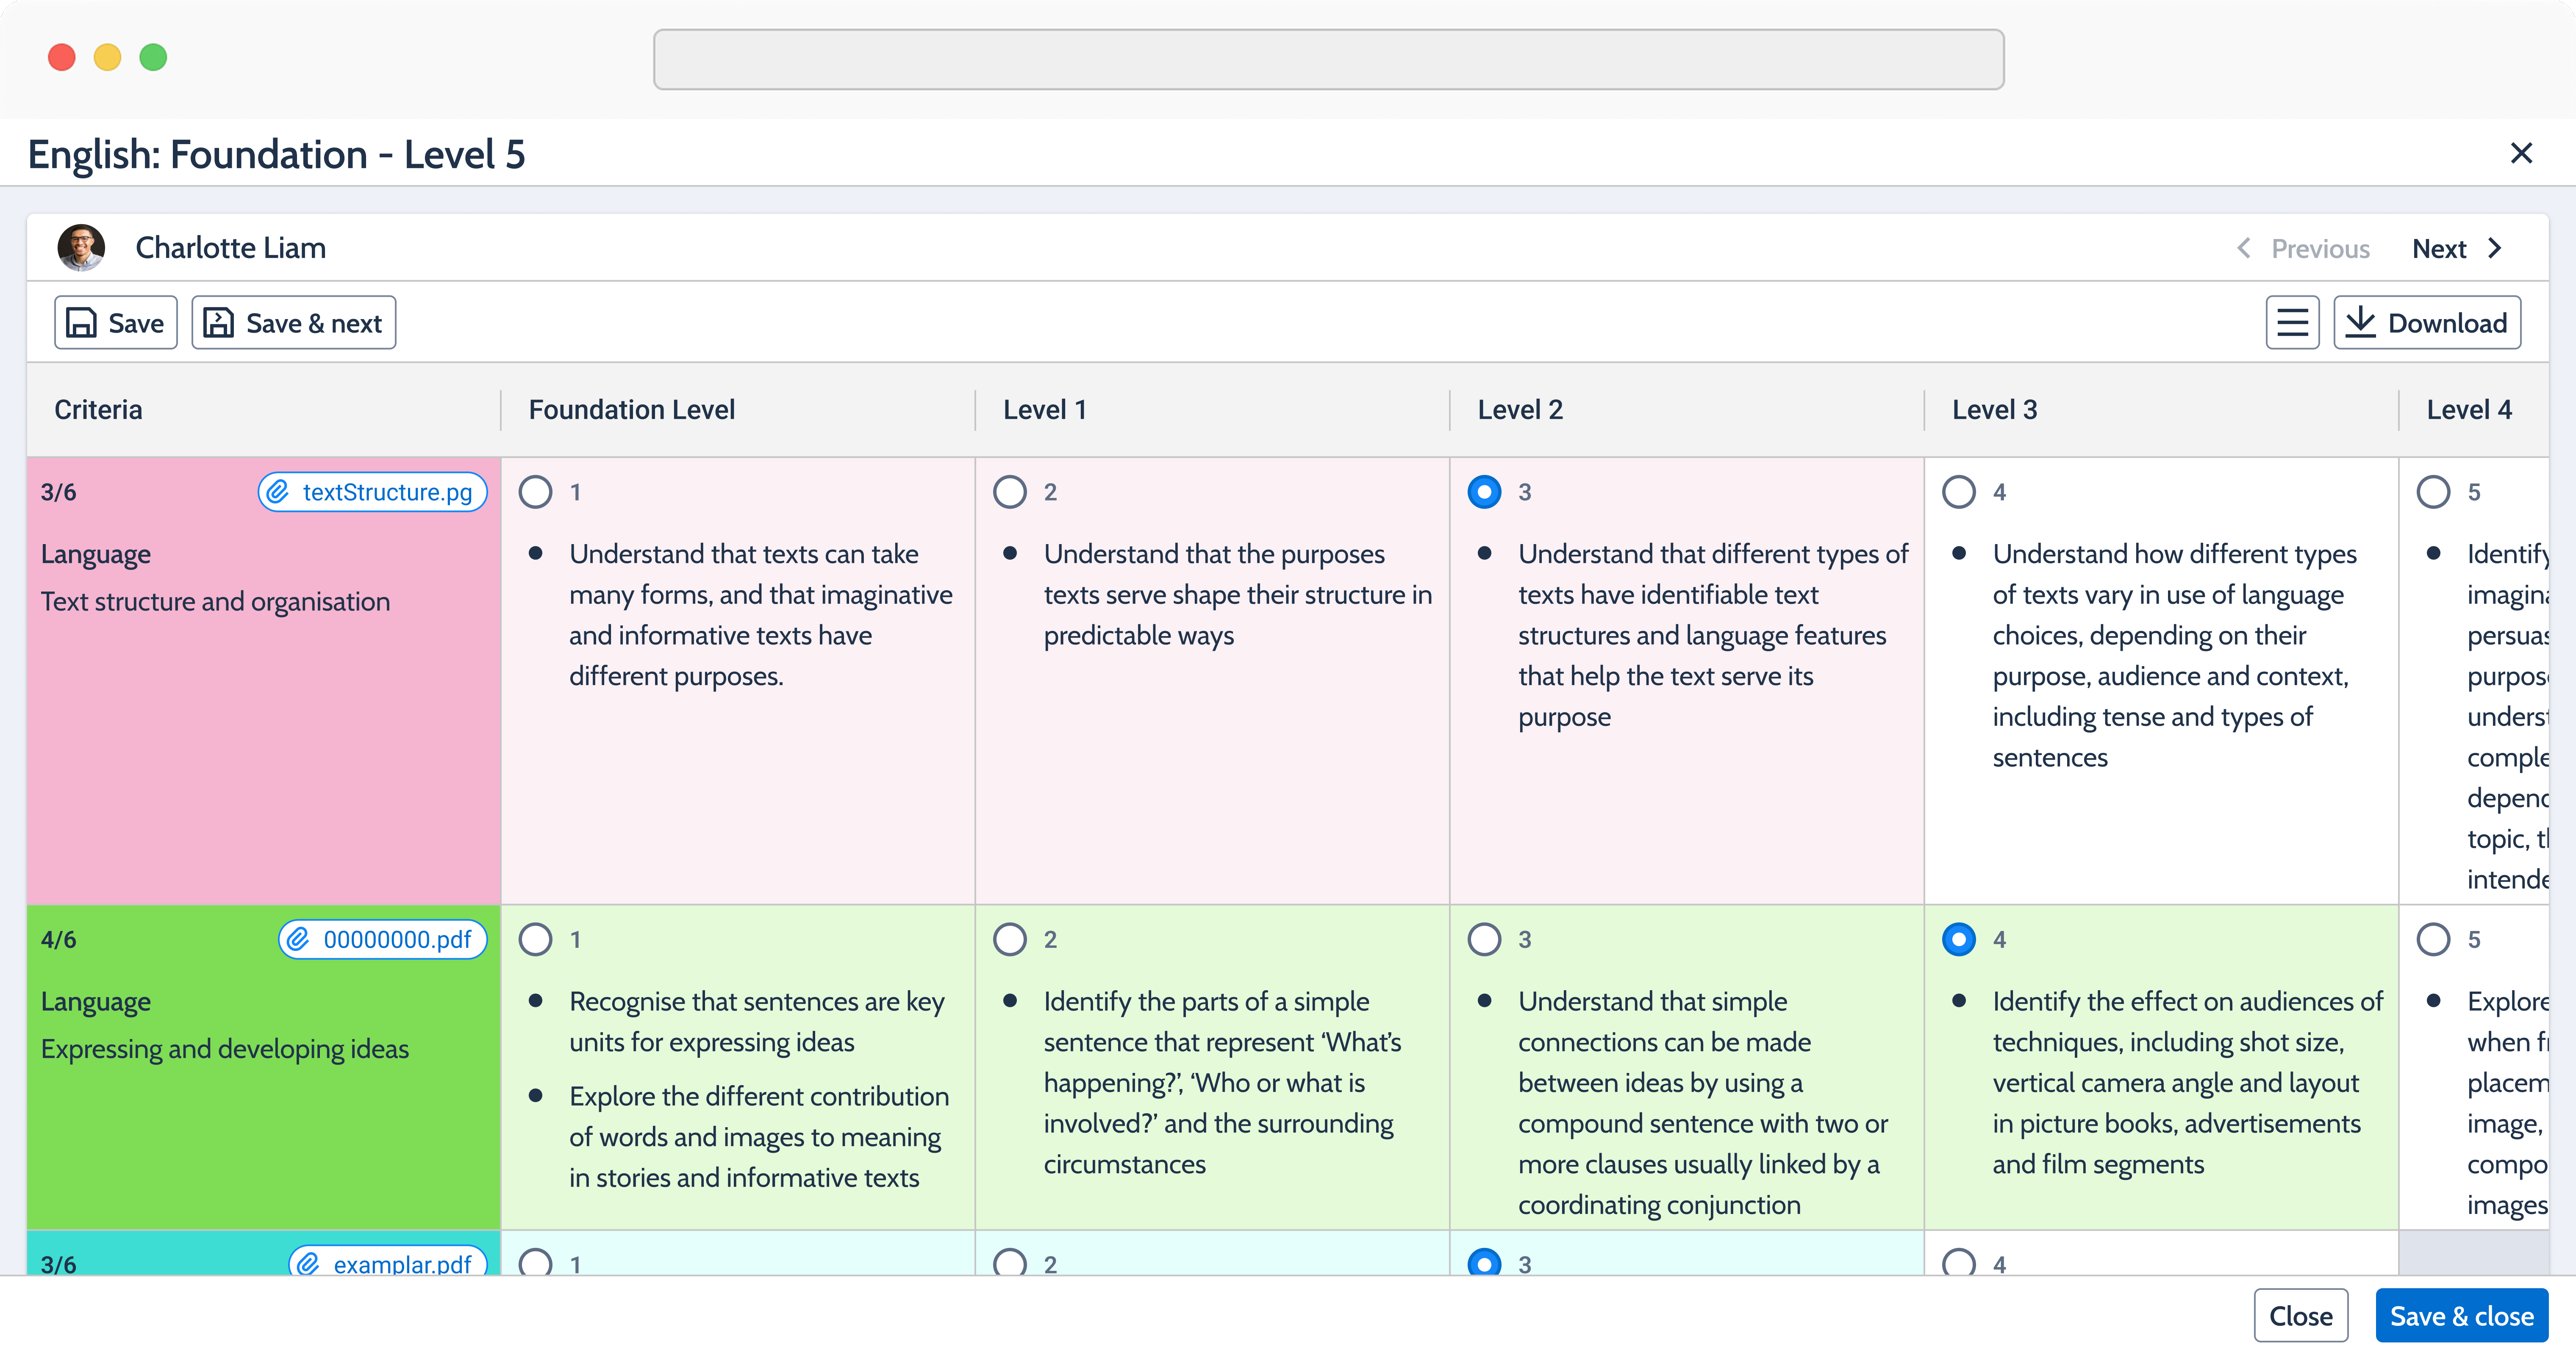The image size is (2576, 1356).
Task: Click descriptor 'Understand that the purposes texts serve'
Action: [1237, 594]
